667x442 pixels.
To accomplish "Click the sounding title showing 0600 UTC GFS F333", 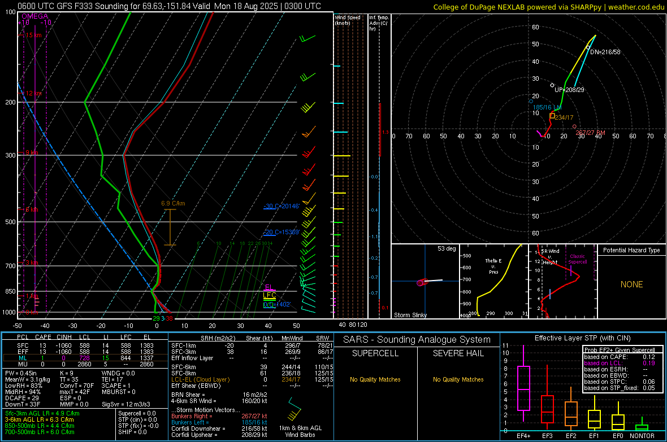I will click(170, 6).
